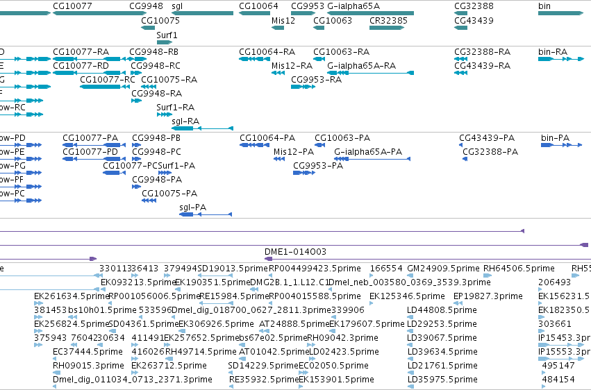This screenshot has width=591, height=390.
Task: Click the CR32385 gene bar
Action: coord(387,28)
